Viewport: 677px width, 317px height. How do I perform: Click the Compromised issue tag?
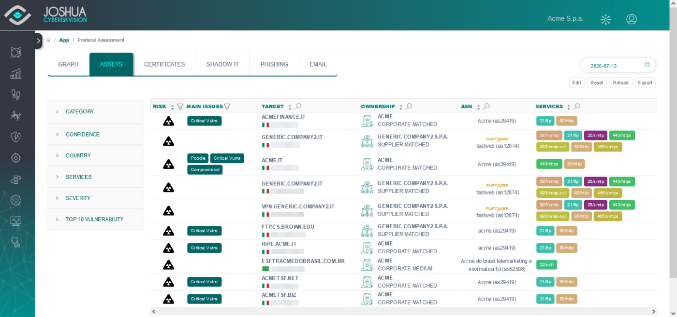[205, 170]
